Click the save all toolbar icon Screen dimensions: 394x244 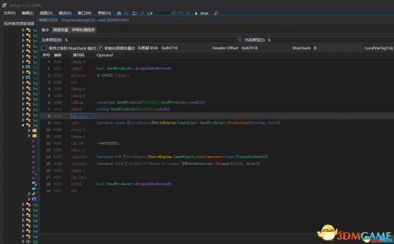point(142,14)
